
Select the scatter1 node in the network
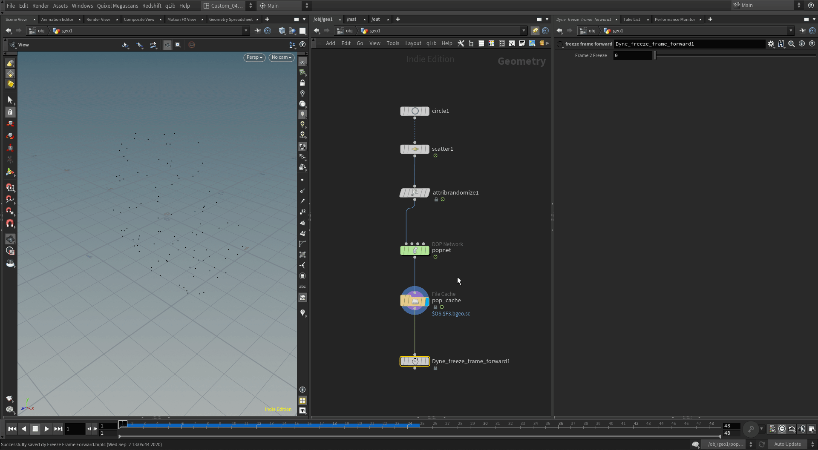pyautogui.click(x=415, y=149)
